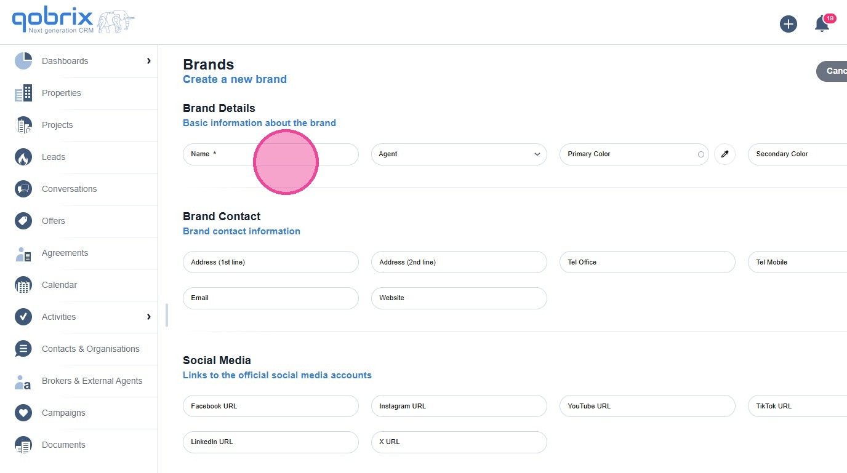Click the Cancel button
Image resolution: width=847 pixels, height=473 pixels.
(832, 71)
